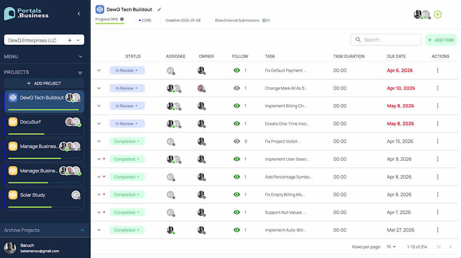Screen dimensions: 461x258
Task: Open actions menu for Fix Empty Billing task
Action: 438,194
